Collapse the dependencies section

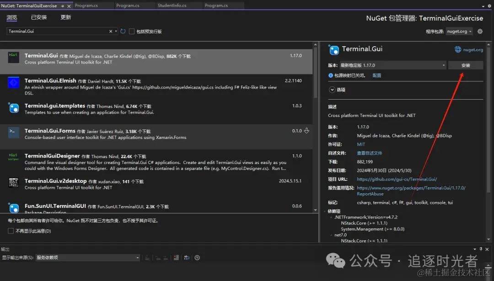pyautogui.click(x=325, y=211)
